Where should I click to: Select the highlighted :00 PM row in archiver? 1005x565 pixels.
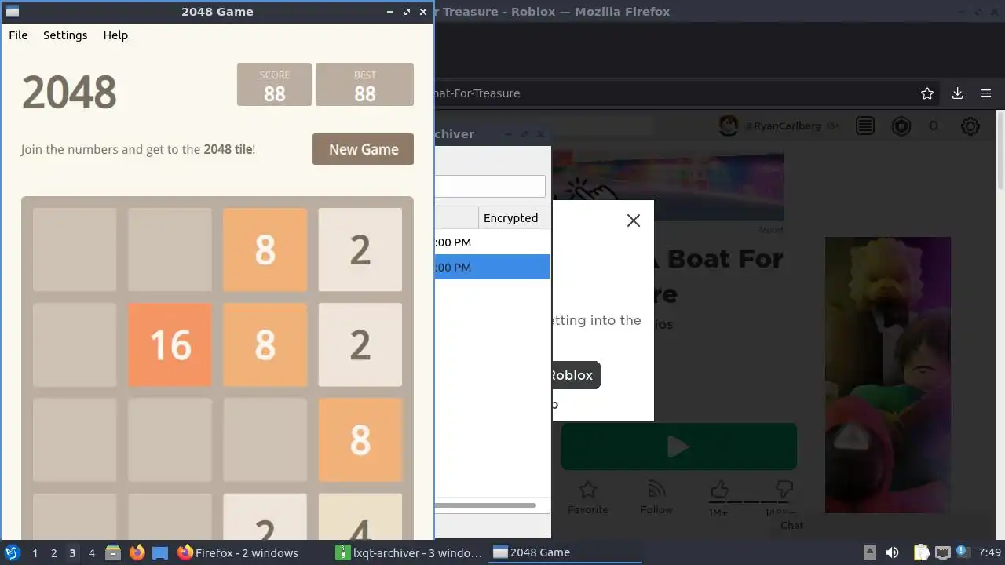(492, 267)
